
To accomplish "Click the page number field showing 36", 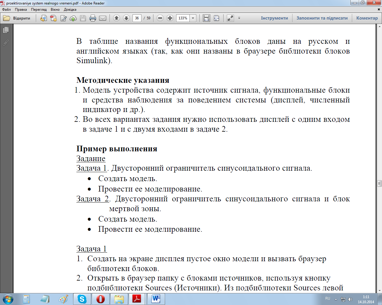I will click(137, 18).
